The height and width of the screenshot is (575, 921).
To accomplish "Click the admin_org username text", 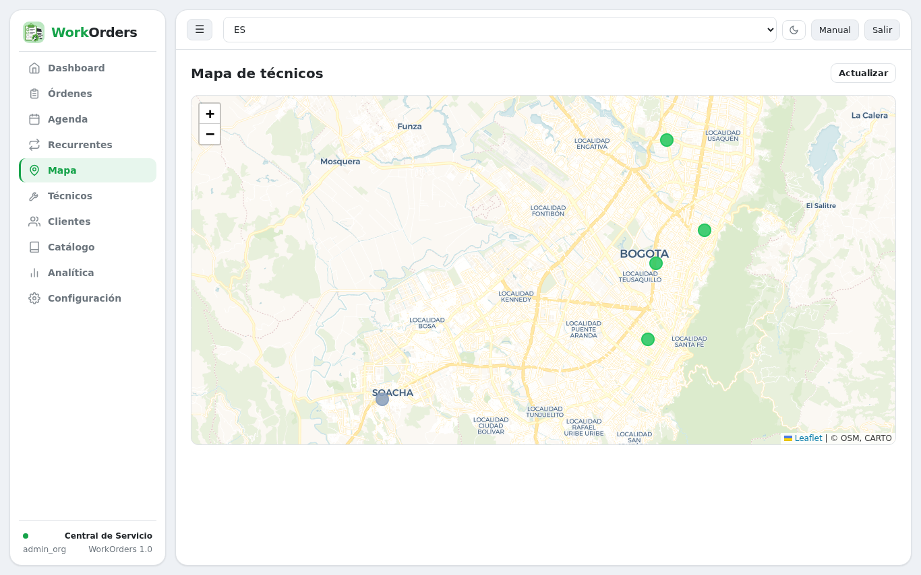I will (x=44, y=549).
